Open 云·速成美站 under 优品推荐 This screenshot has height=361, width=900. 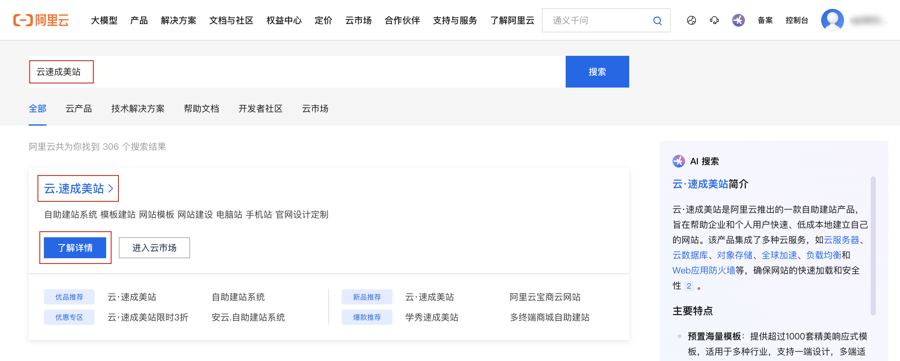pos(132,297)
